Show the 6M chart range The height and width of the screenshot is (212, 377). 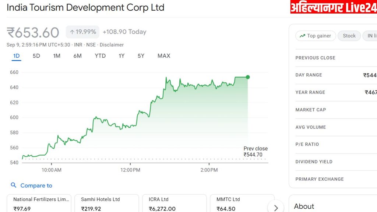(x=77, y=56)
